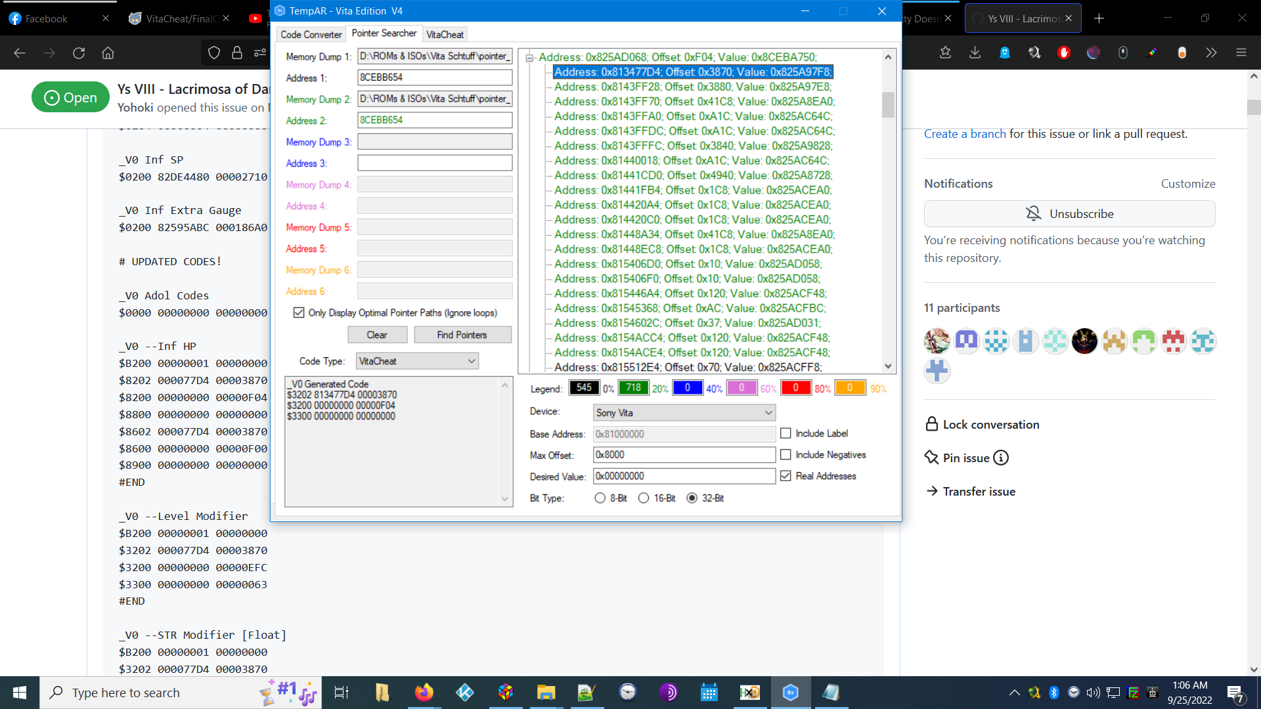Screen dimensions: 1261x709
Task: Select the 8-Bit radio button
Action: 600,498
